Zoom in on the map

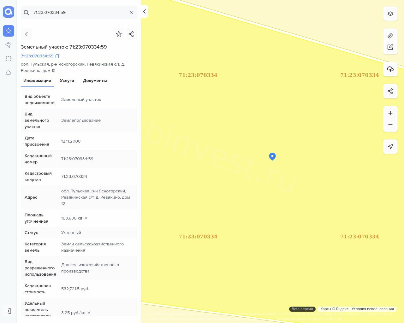(390, 113)
